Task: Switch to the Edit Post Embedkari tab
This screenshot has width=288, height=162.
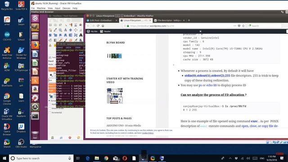Action: [x=102, y=20]
